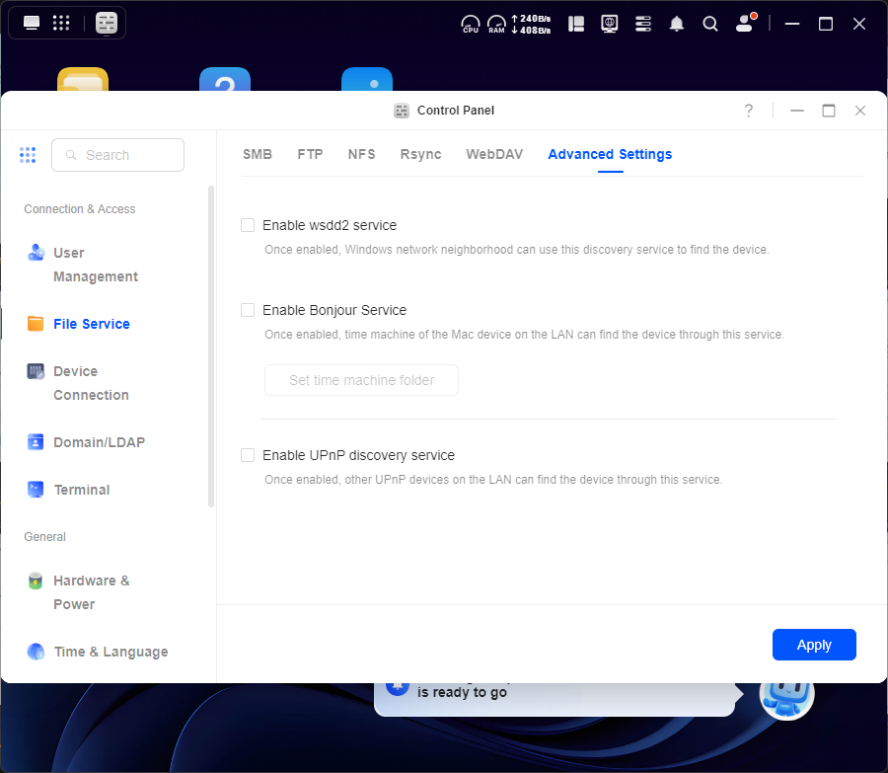Image resolution: width=888 pixels, height=773 pixels.
Task: Open Terminal in the sidebar
Action: tap(81, 490)
